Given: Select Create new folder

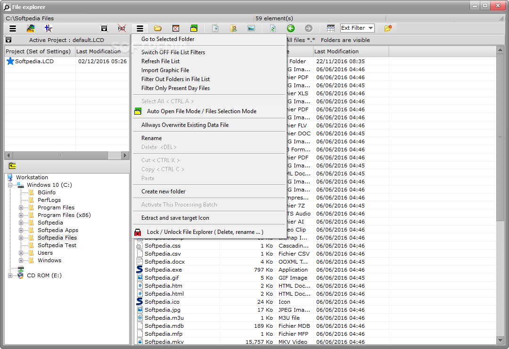Looking at the screenshot, I should point(163,191).
